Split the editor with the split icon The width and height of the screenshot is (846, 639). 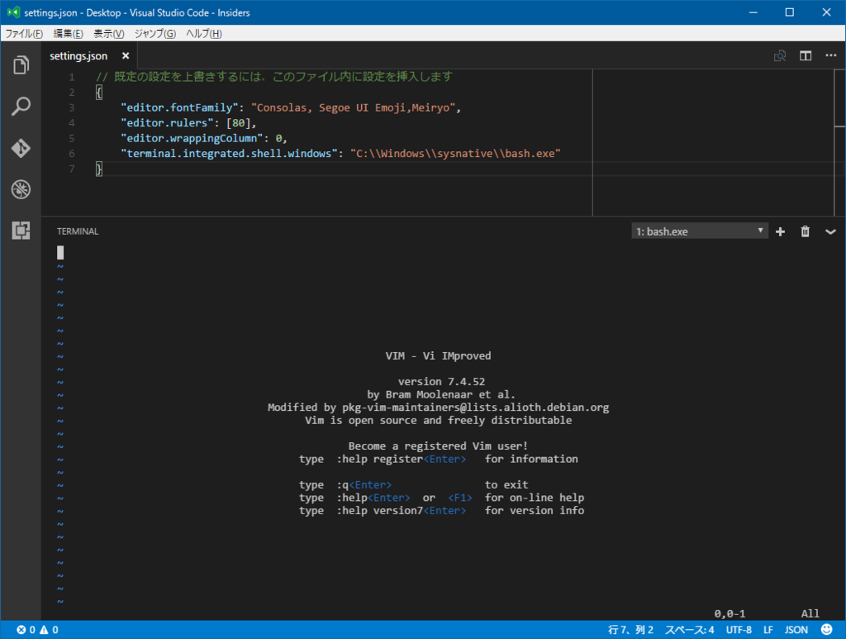806,55
